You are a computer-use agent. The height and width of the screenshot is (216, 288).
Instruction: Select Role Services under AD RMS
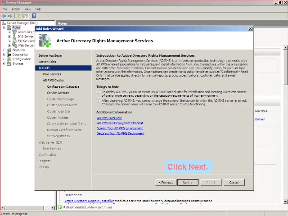point(52,74)
